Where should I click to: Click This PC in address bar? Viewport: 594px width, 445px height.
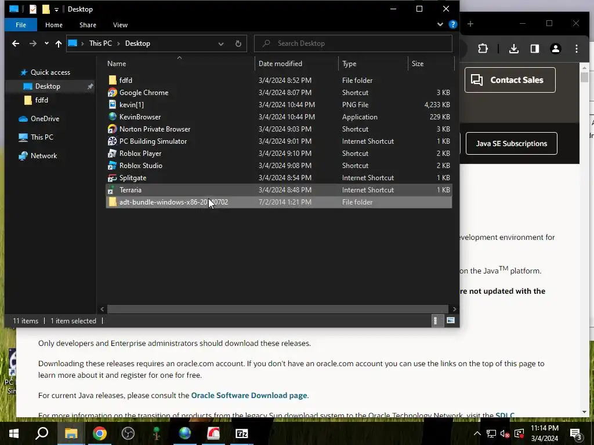pos(100,43)
